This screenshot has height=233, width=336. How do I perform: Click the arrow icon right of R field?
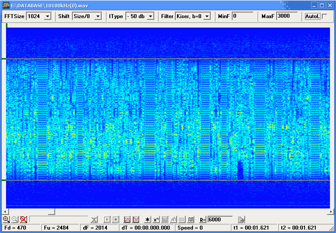242,219
